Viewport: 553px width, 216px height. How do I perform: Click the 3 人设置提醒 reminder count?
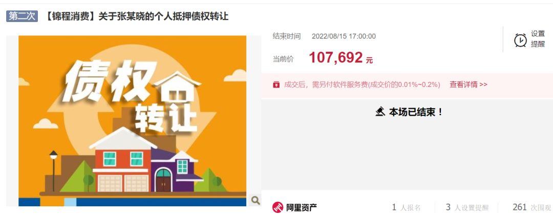coord(467,207)
